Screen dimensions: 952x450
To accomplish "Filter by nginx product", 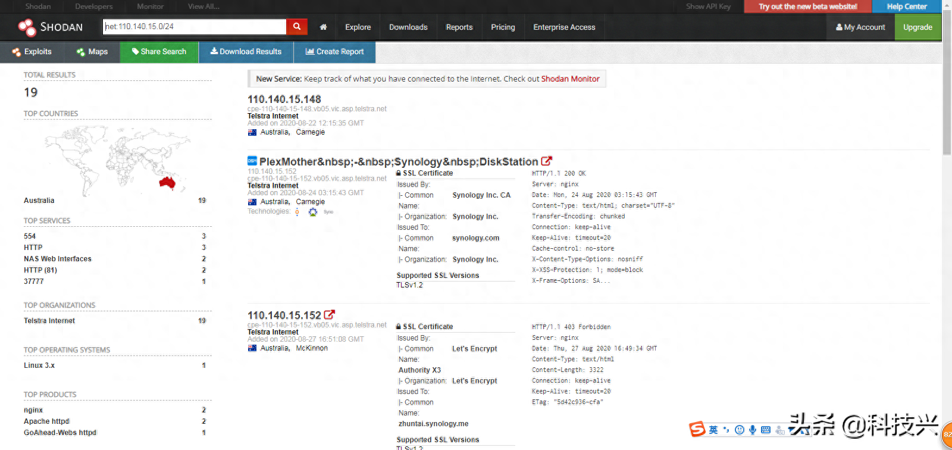I will [33, 410].
